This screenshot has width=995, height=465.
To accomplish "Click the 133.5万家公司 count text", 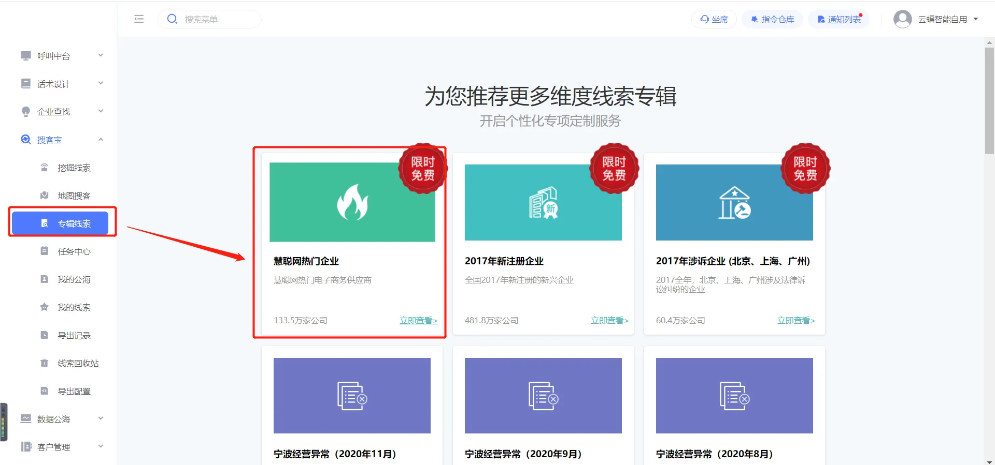I will 301,320.
